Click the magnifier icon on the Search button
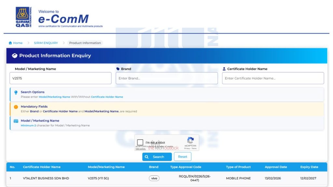 147,157
